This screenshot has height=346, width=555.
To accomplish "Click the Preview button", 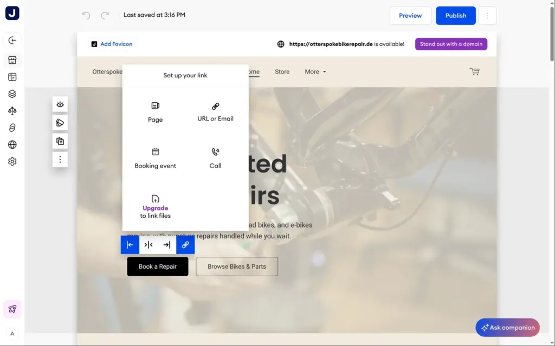I will [410, 16].
